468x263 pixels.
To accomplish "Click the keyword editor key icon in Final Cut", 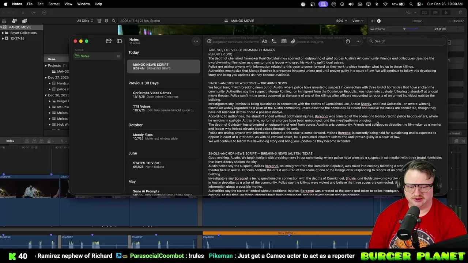I will tap(33, 12).
